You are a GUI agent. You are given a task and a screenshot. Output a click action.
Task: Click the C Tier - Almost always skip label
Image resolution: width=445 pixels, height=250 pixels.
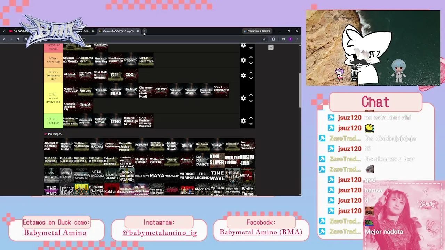click(x=53, y=98)
